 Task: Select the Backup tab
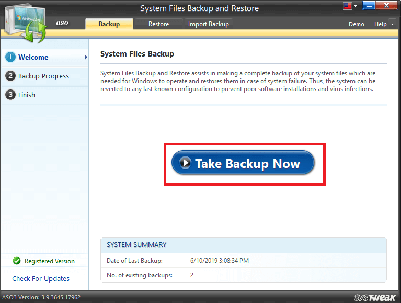click(109, 24)
